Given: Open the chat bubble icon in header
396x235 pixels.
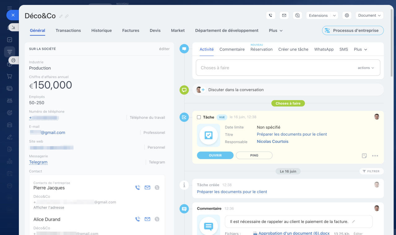Looking at the screenshot, I should click(297, 15).
